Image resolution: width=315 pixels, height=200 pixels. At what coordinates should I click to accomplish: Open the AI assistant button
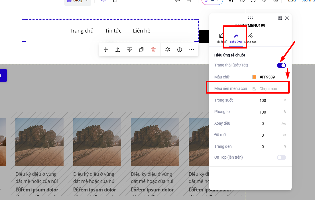(x=212, y=2)
